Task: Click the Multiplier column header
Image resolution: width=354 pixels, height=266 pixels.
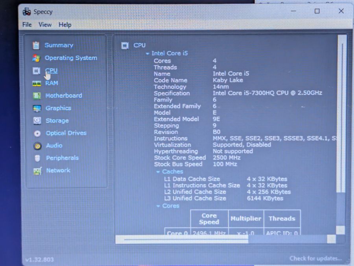Action: pyautogui.click(x=246, y=218)
